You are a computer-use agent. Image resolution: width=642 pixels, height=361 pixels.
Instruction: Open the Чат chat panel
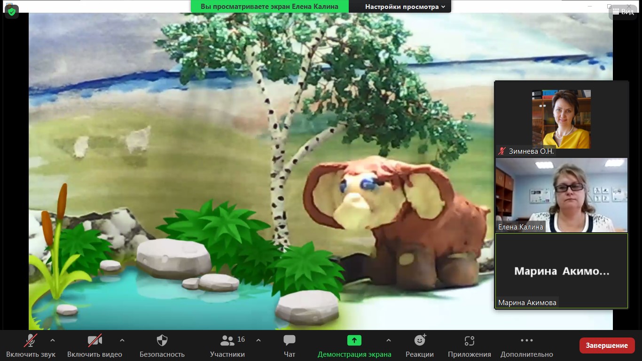click(290, 346)
